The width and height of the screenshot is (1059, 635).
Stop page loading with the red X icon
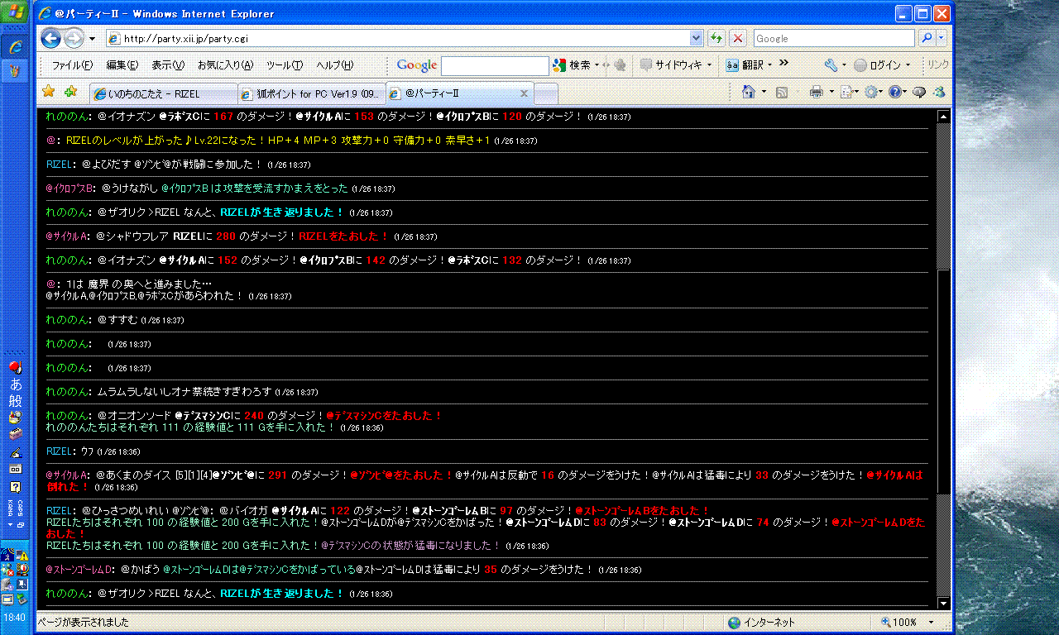tap(737, 39)
